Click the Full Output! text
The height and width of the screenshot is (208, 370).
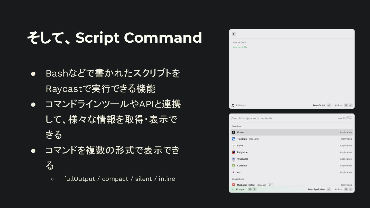click(239, 42)
